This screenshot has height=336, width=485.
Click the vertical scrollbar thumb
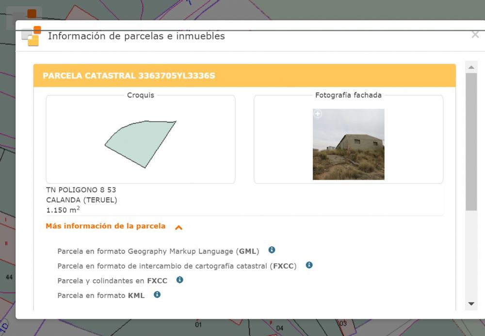click(x=471, y=142)
